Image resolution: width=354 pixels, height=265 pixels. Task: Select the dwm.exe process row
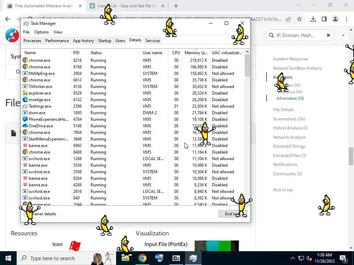point(133,113)
